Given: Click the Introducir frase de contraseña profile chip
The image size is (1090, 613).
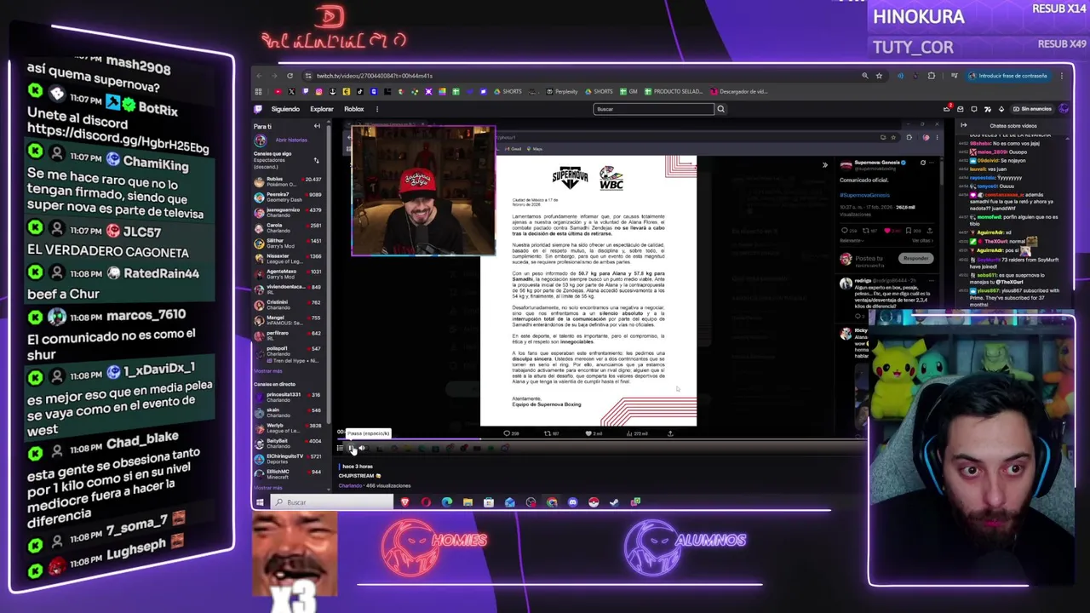Looking at the screenshot, I should point(1008,76).
